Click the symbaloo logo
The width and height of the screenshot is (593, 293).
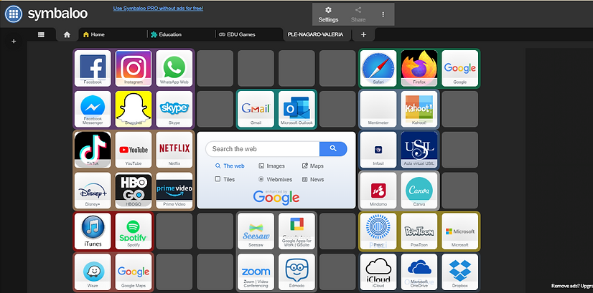pos(46,14)
